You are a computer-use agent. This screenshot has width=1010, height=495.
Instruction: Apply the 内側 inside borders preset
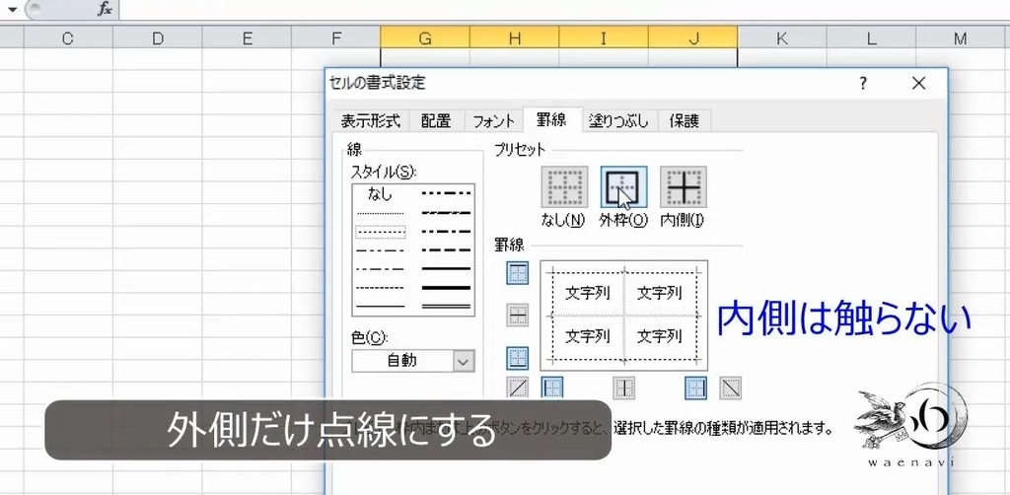(683, 187)
